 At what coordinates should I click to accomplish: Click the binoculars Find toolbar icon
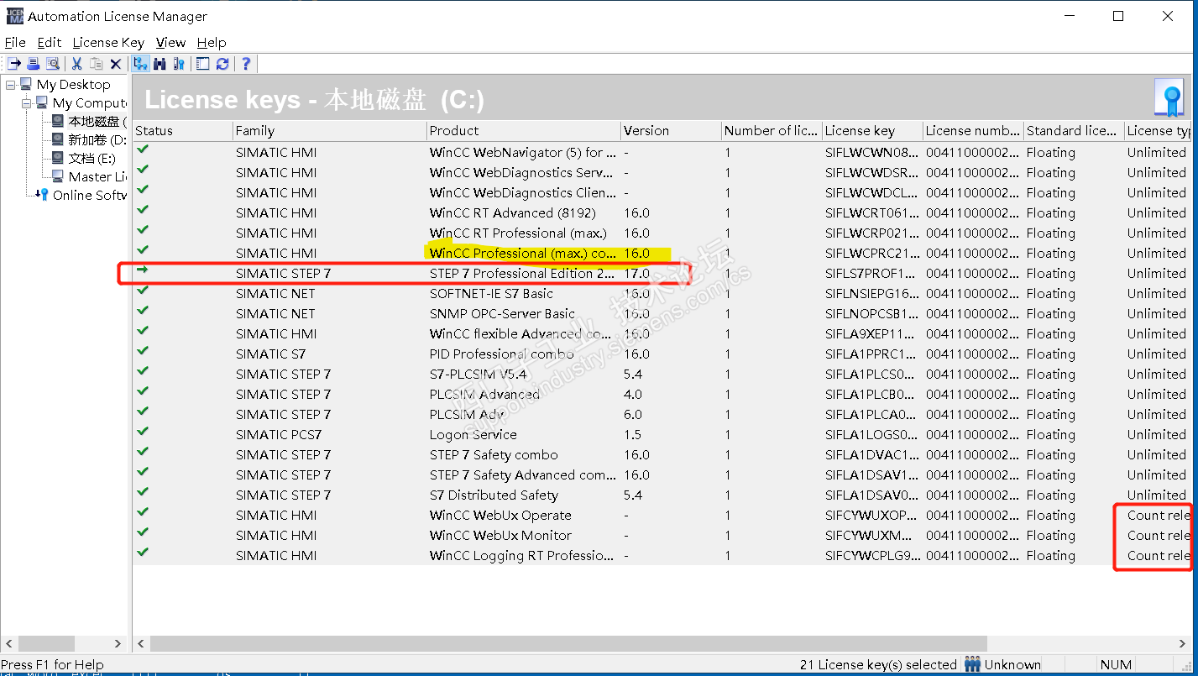[160, 64]
